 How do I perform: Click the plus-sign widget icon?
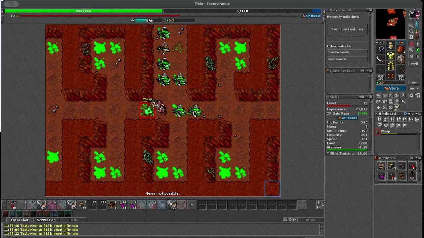(x=378, y=107)
